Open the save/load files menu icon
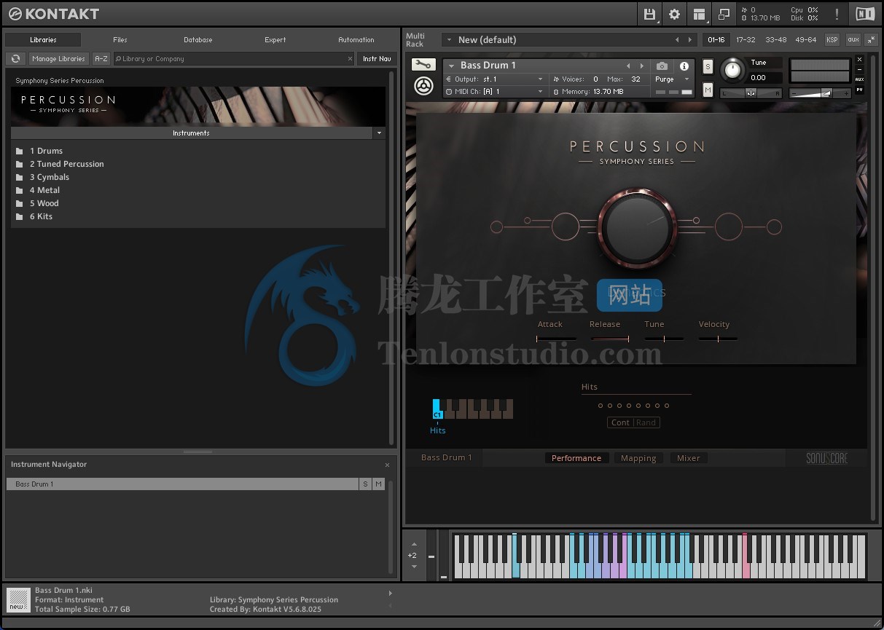 coord(649,14)
